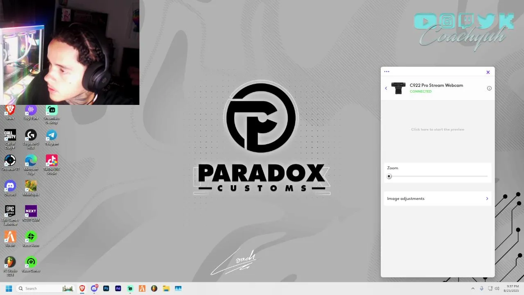
Task: Click the webcam overlay feed
Action: [x=70, y=52]
